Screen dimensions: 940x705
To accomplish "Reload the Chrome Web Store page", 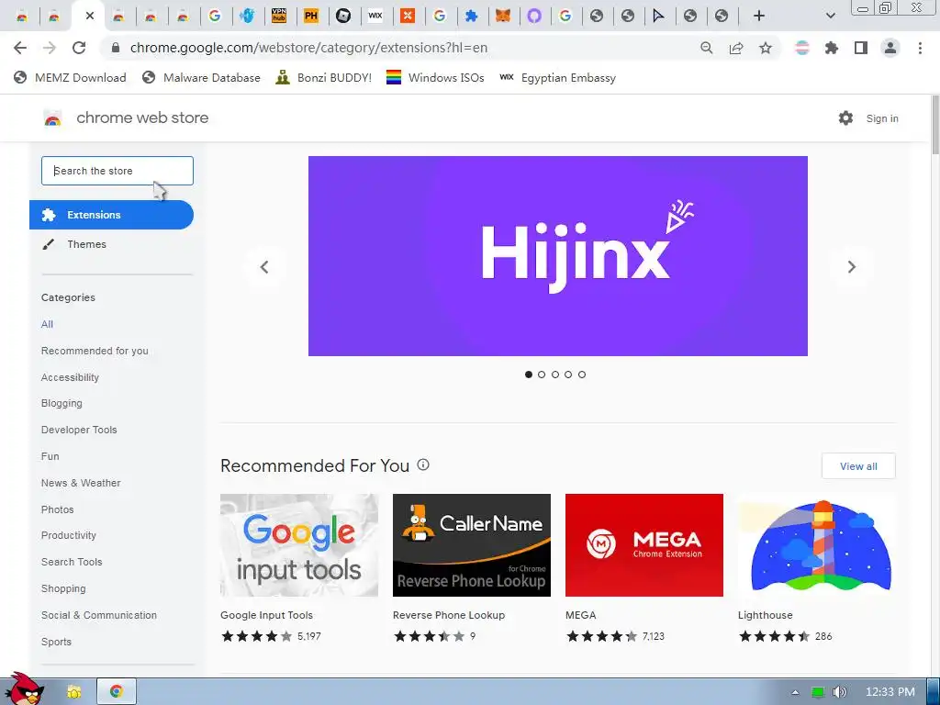I will click(79, 48).
